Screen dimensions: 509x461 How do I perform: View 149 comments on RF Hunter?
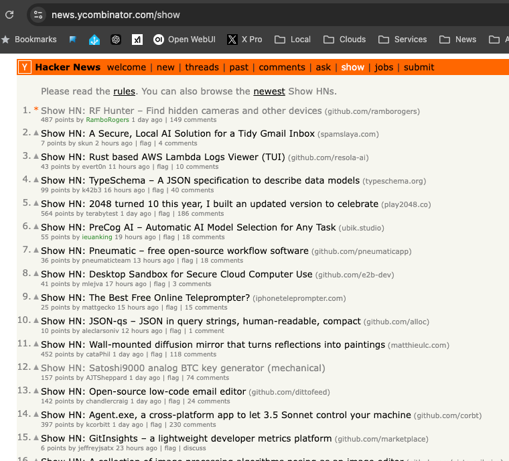coord(193,120)
